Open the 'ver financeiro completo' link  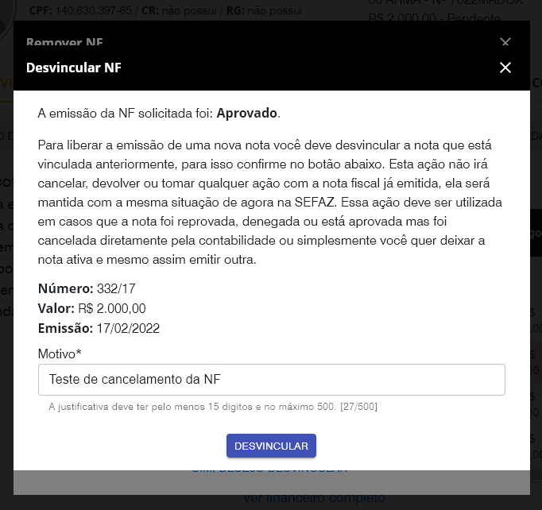coord(314,498)
